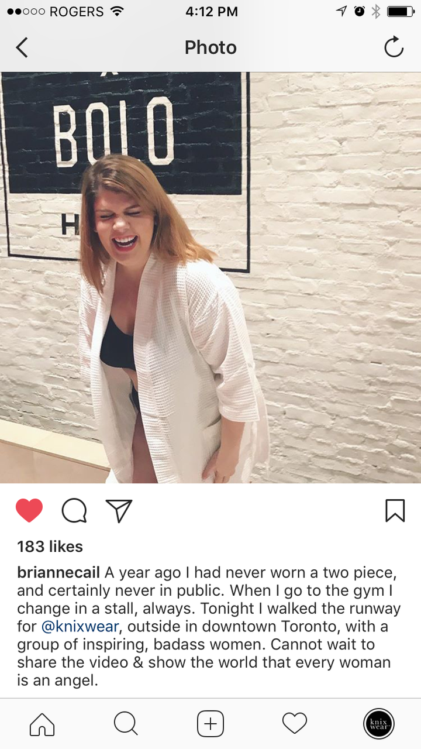Tap the battery icon in status bar
Image resolution: width=421 pixels, height=749 pixels.
(x=401, y=11)
